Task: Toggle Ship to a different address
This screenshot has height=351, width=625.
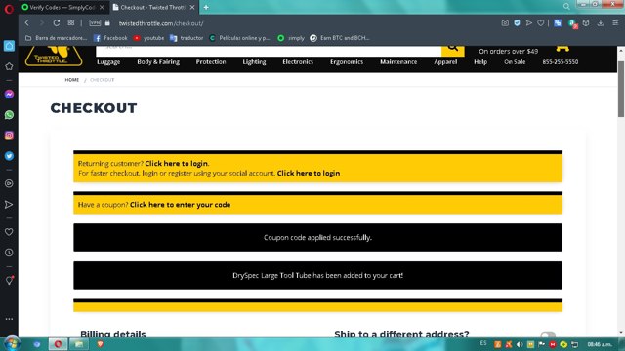Action: click(548, 335)
